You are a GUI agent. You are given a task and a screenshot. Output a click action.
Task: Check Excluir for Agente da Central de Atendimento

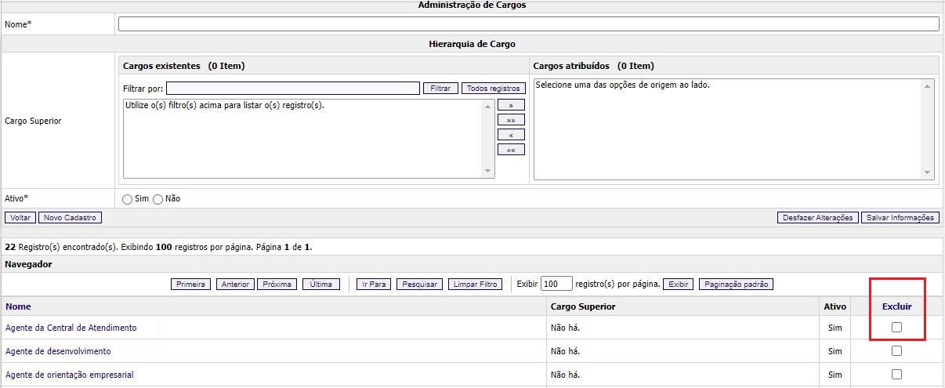click(x=896, y=328)
